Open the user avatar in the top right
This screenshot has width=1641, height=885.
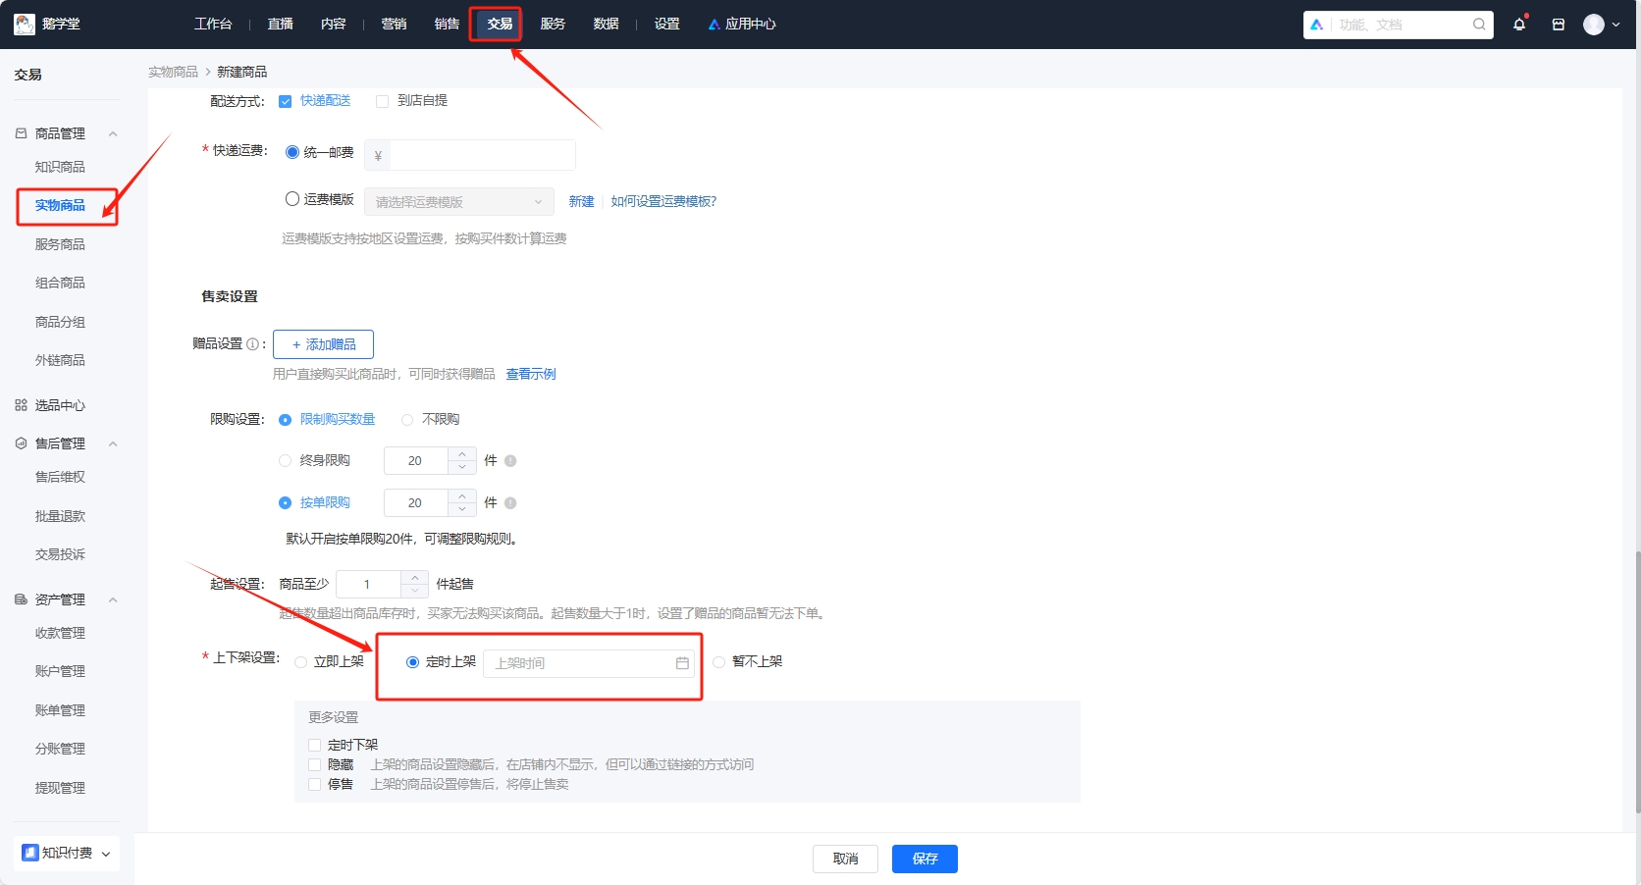click(x=1595, y=24)
